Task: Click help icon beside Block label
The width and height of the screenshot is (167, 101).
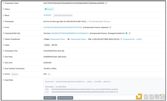Action: tap(3, 15)
